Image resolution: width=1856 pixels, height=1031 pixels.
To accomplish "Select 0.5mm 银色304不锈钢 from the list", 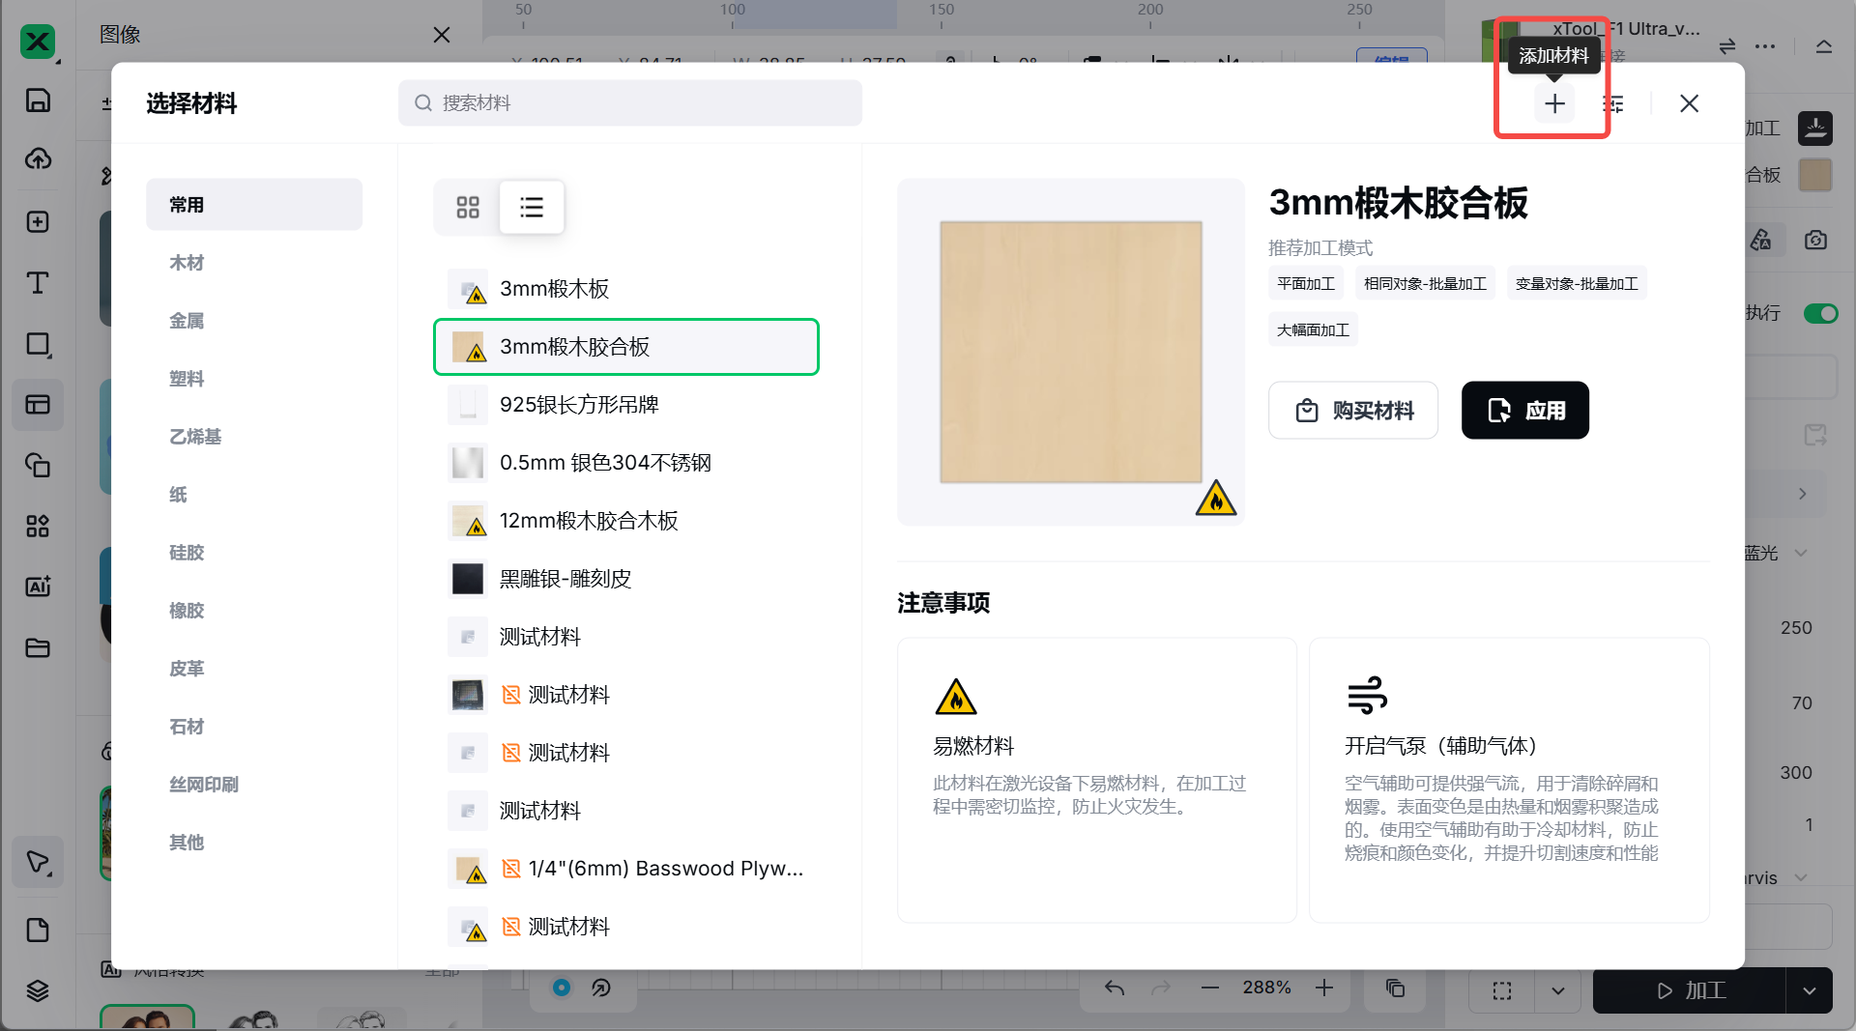I will (605, 463).
